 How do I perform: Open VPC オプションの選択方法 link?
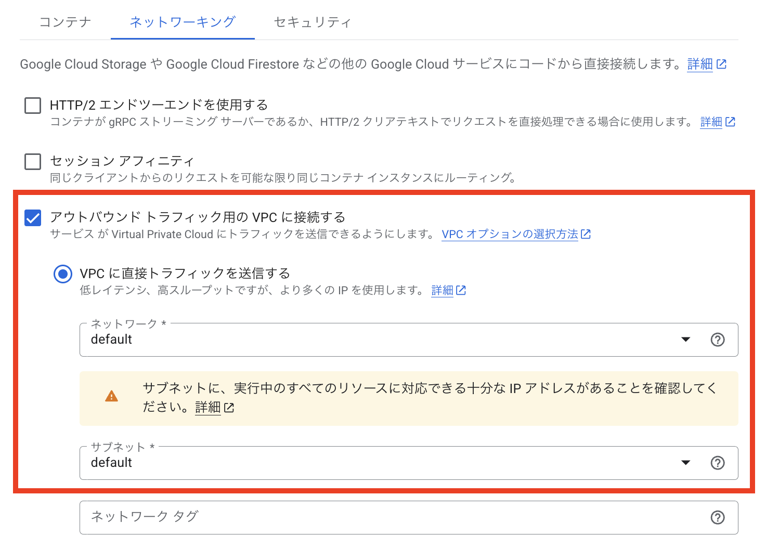click(x=510, y=234)
